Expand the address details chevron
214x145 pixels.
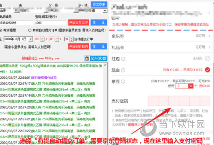tap(209, 13)
